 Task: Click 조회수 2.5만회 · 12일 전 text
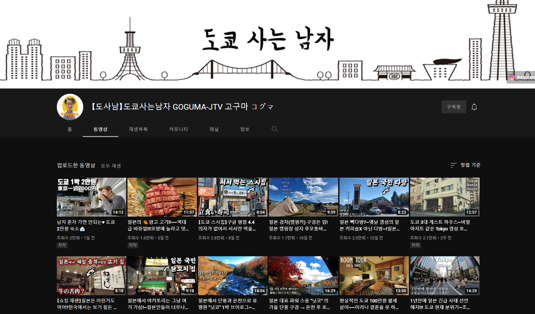coord(361,238)
